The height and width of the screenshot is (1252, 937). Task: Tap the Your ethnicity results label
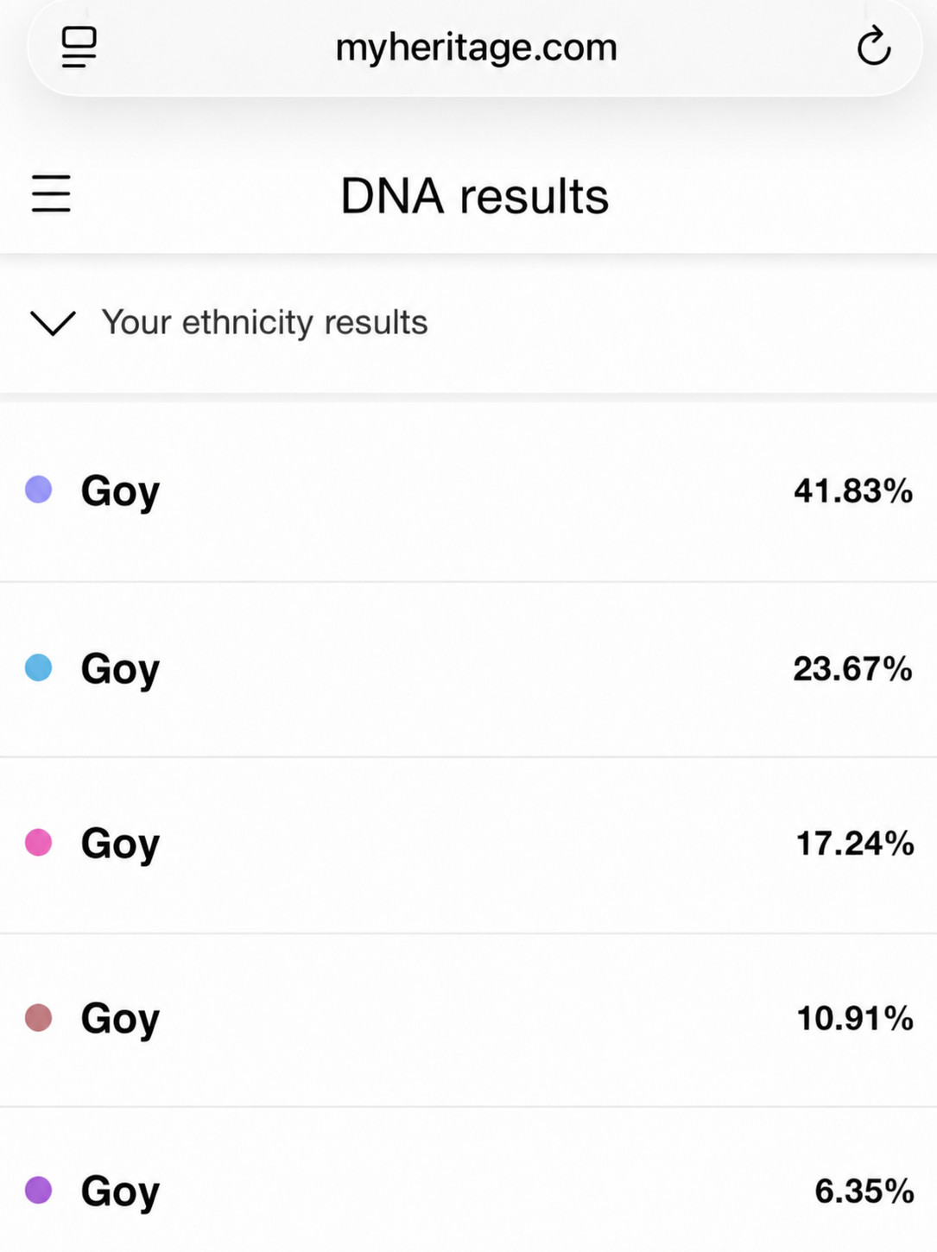coord(264,323)
